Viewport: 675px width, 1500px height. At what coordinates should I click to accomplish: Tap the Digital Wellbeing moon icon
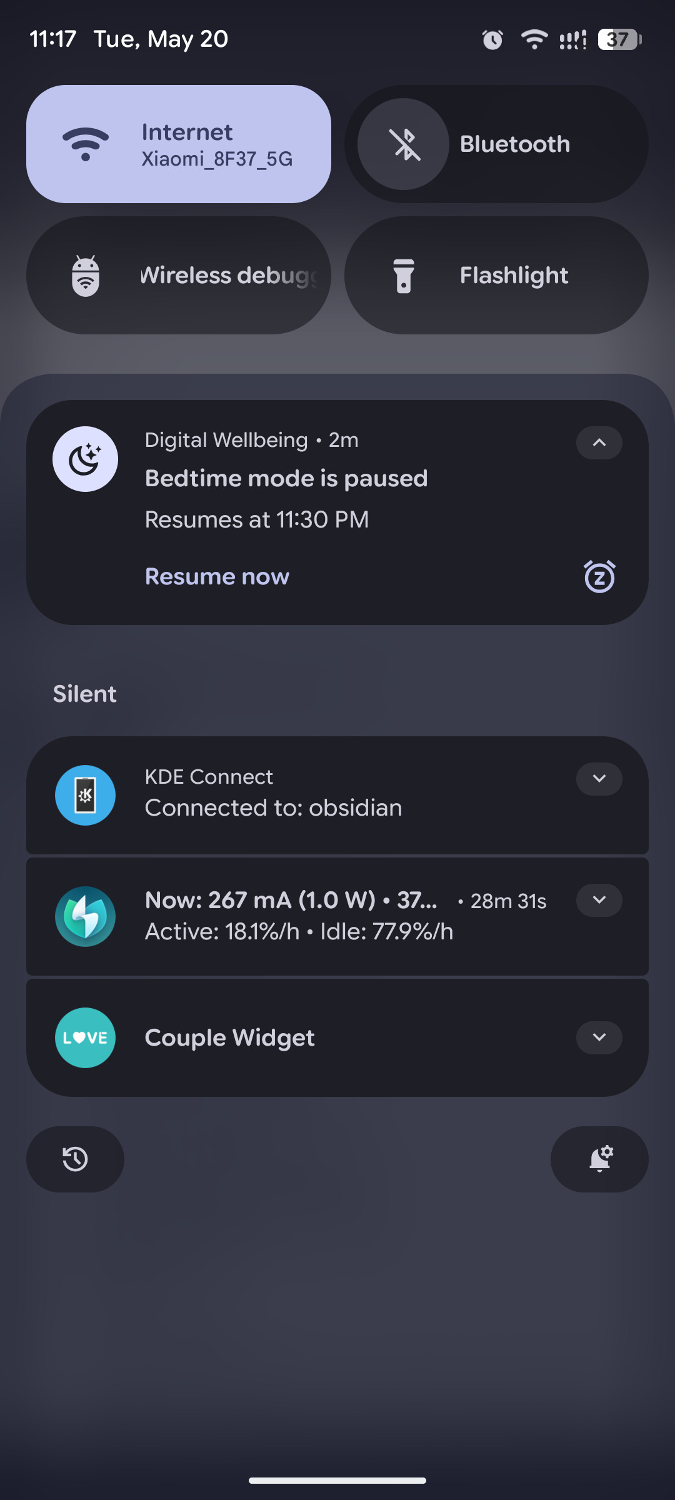(85, 459)
